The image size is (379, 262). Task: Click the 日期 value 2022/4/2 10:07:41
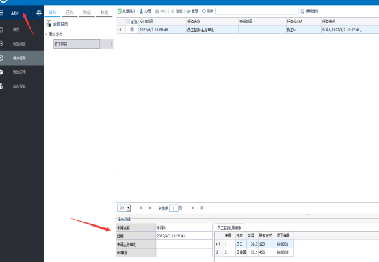click(x=184, y=236)
